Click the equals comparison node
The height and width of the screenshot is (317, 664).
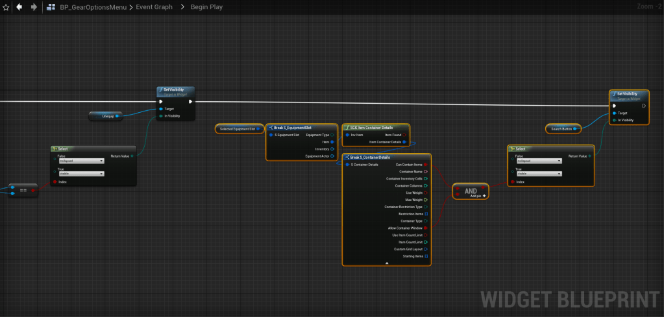point(23,191)
